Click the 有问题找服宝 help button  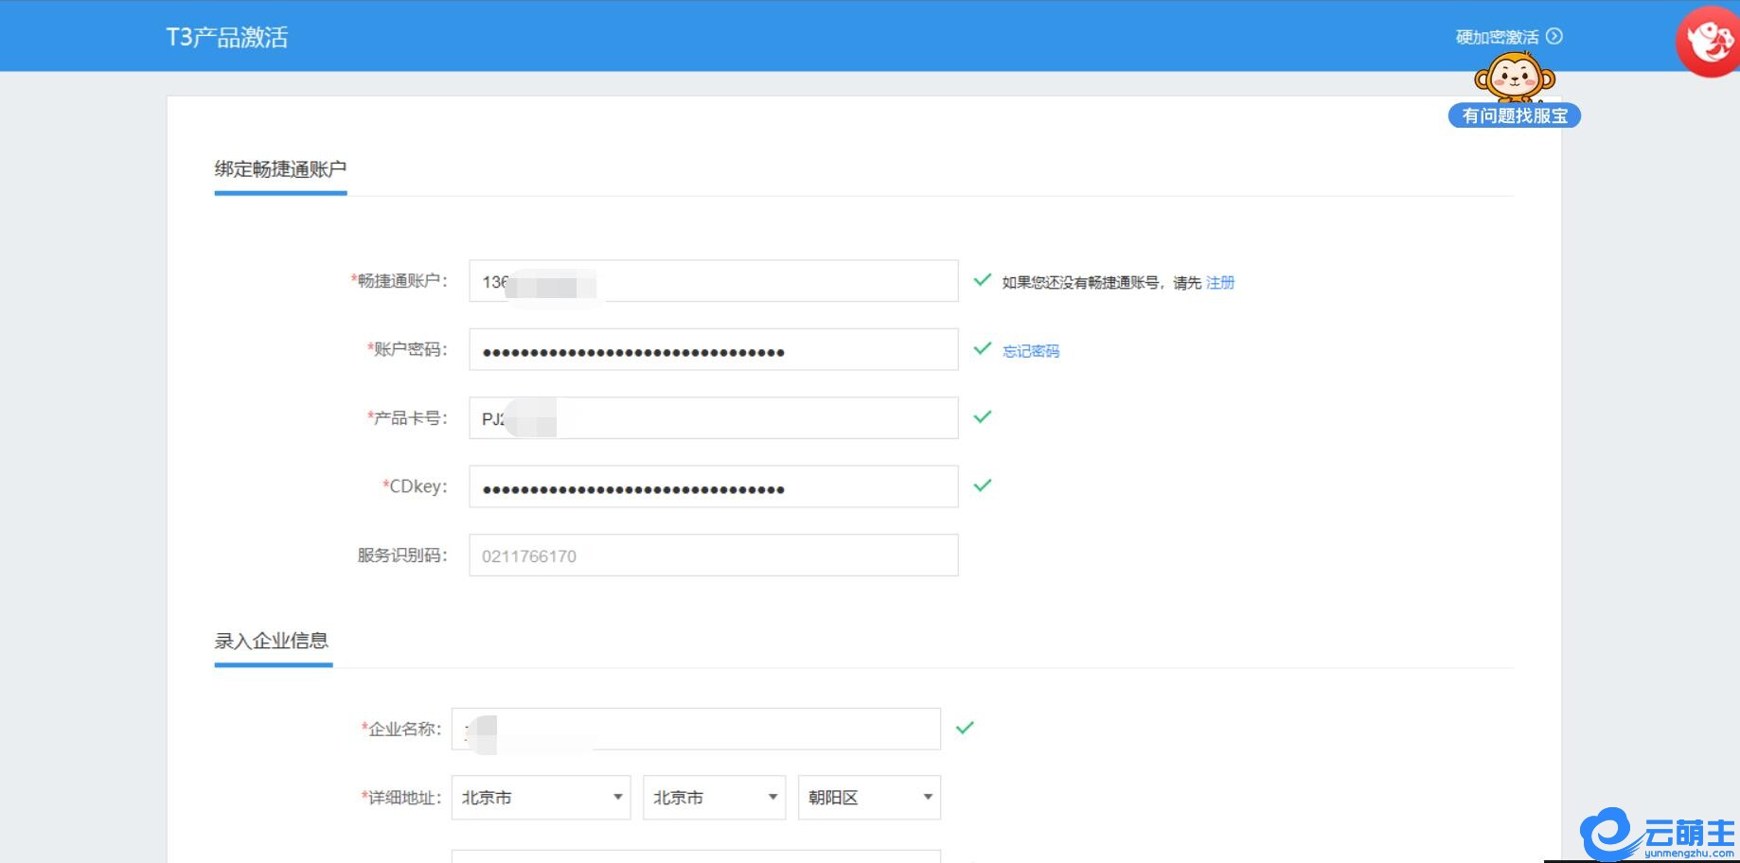point(1515,115)
